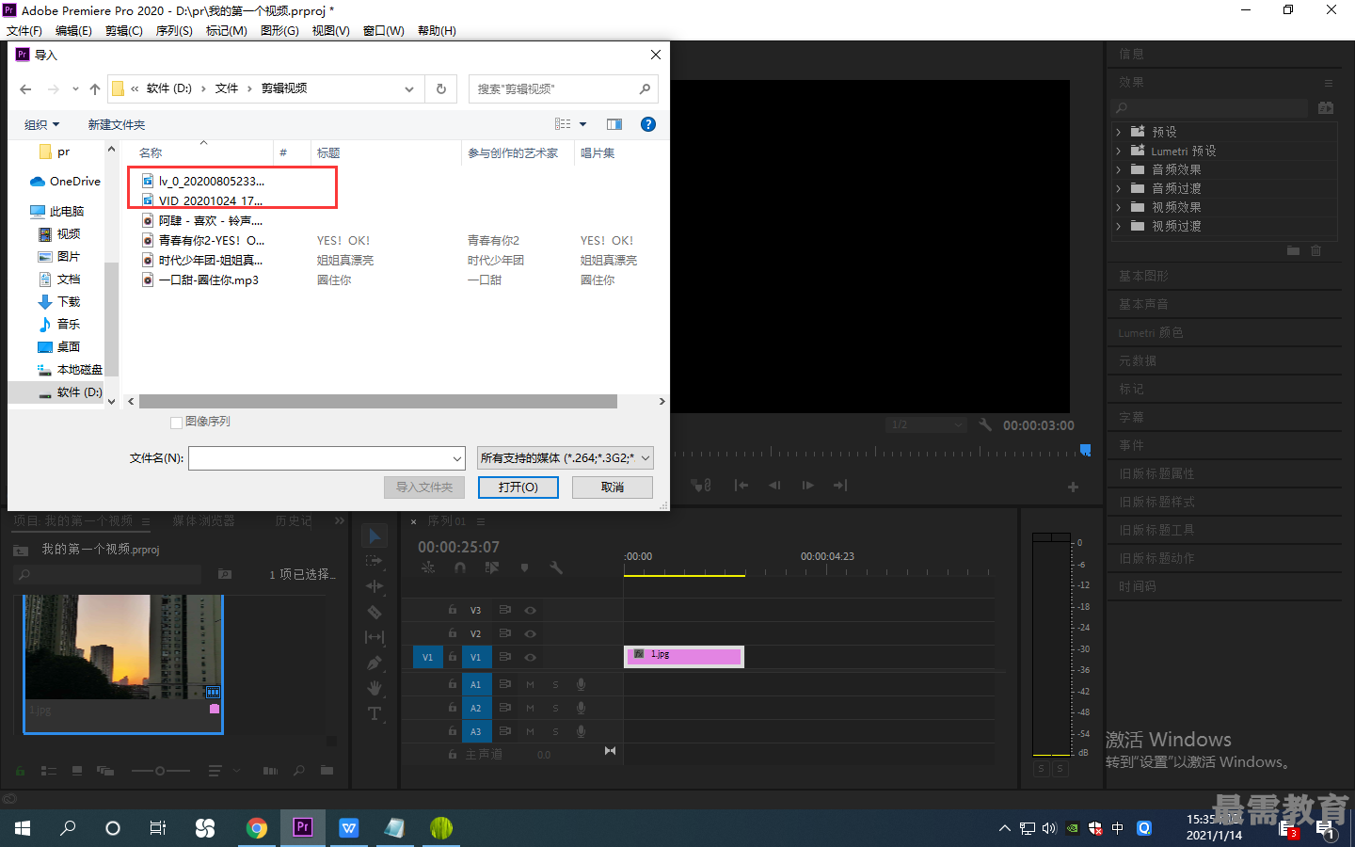Open the 窗口(W) menu

(x=384, y=31)
